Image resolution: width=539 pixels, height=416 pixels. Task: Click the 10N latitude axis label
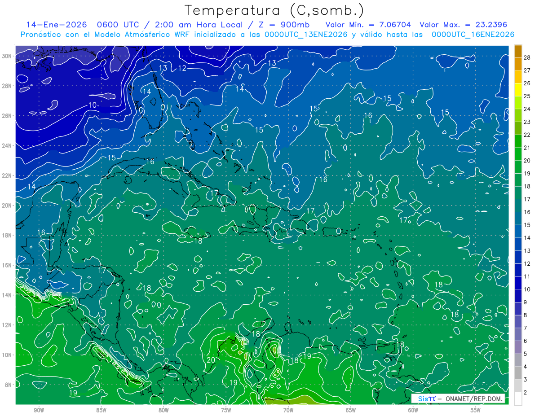coord(7,355)
